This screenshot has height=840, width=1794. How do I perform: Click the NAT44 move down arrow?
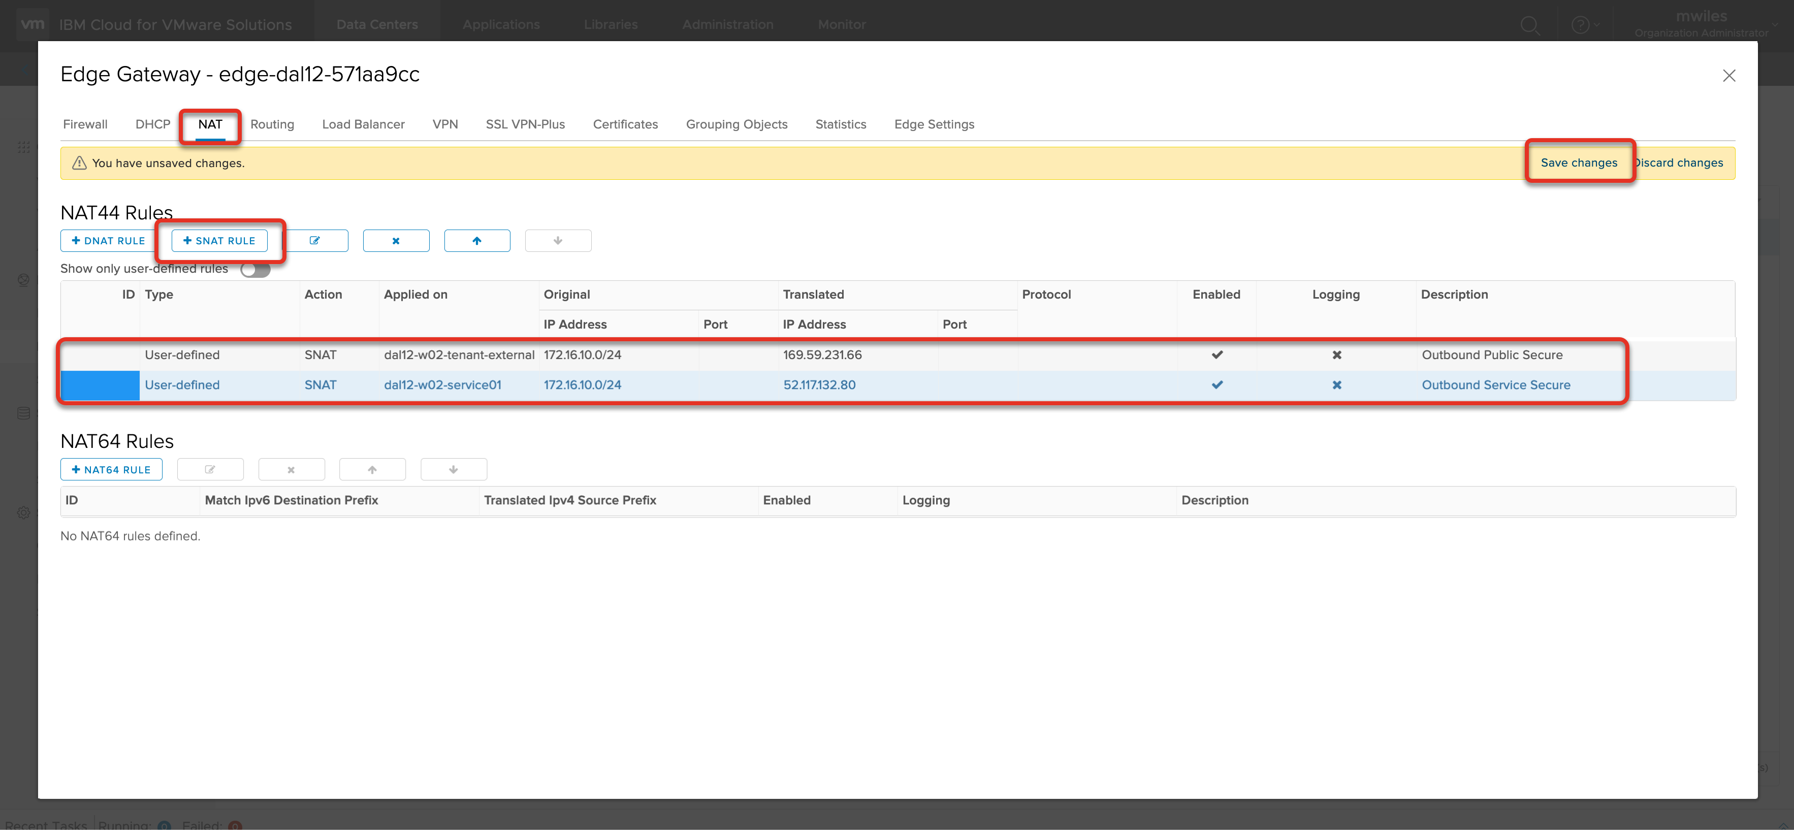tap(557, 240)
